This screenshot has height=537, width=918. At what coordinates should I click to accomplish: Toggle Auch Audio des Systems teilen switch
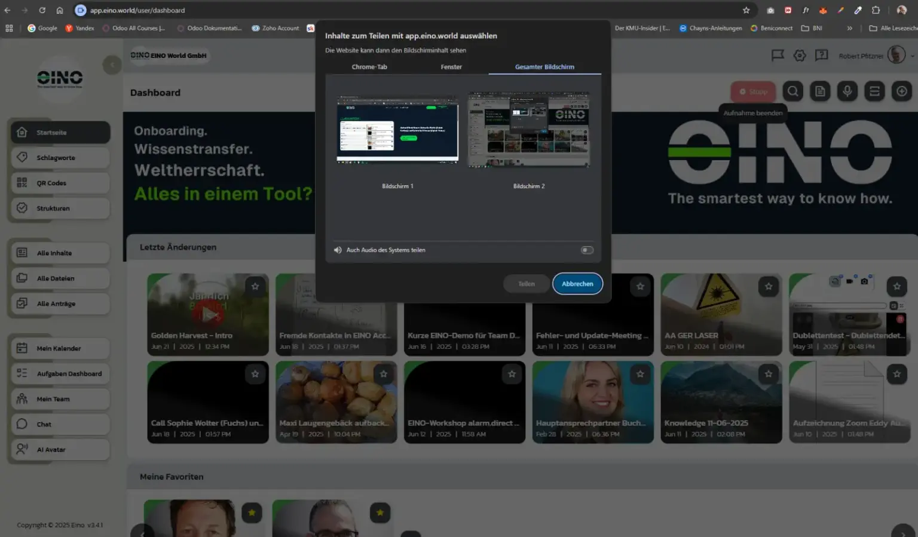587,250
